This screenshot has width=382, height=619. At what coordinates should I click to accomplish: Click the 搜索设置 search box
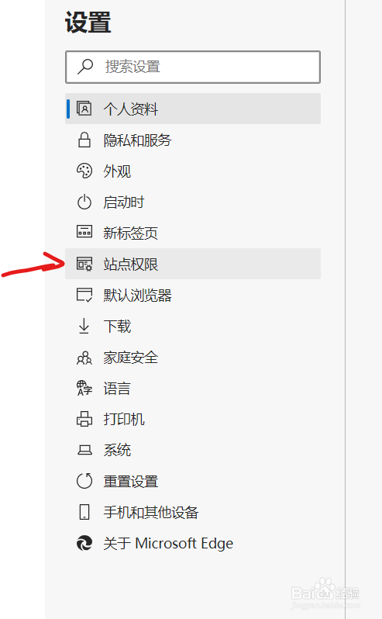pos(193,67)
